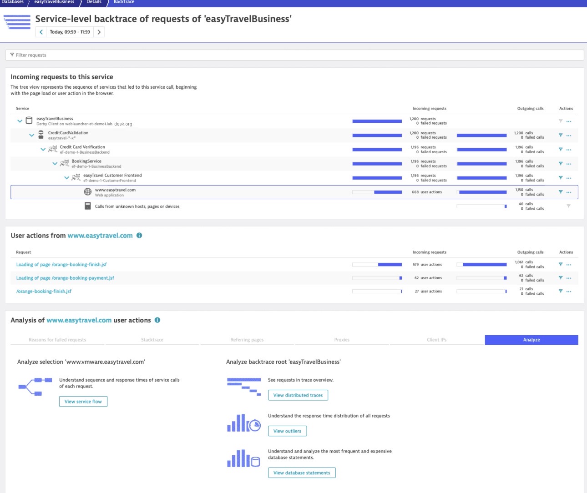This screenshot has width=587, height=493.
Task: Collapse the Credit Card Verification node
Action: tap(43, 149)
